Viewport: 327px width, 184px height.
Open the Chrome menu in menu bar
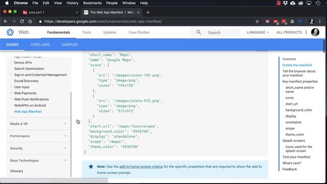click(x=20, y=3)
